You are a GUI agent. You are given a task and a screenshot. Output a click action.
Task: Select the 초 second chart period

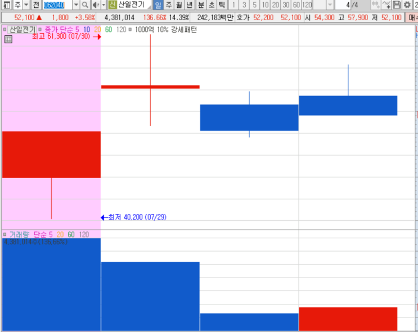212,5
